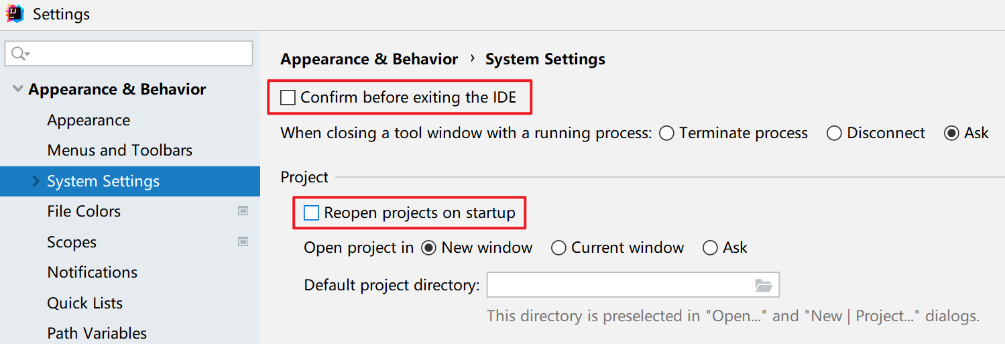Click the Scopes project-level icon

(243, 242)
